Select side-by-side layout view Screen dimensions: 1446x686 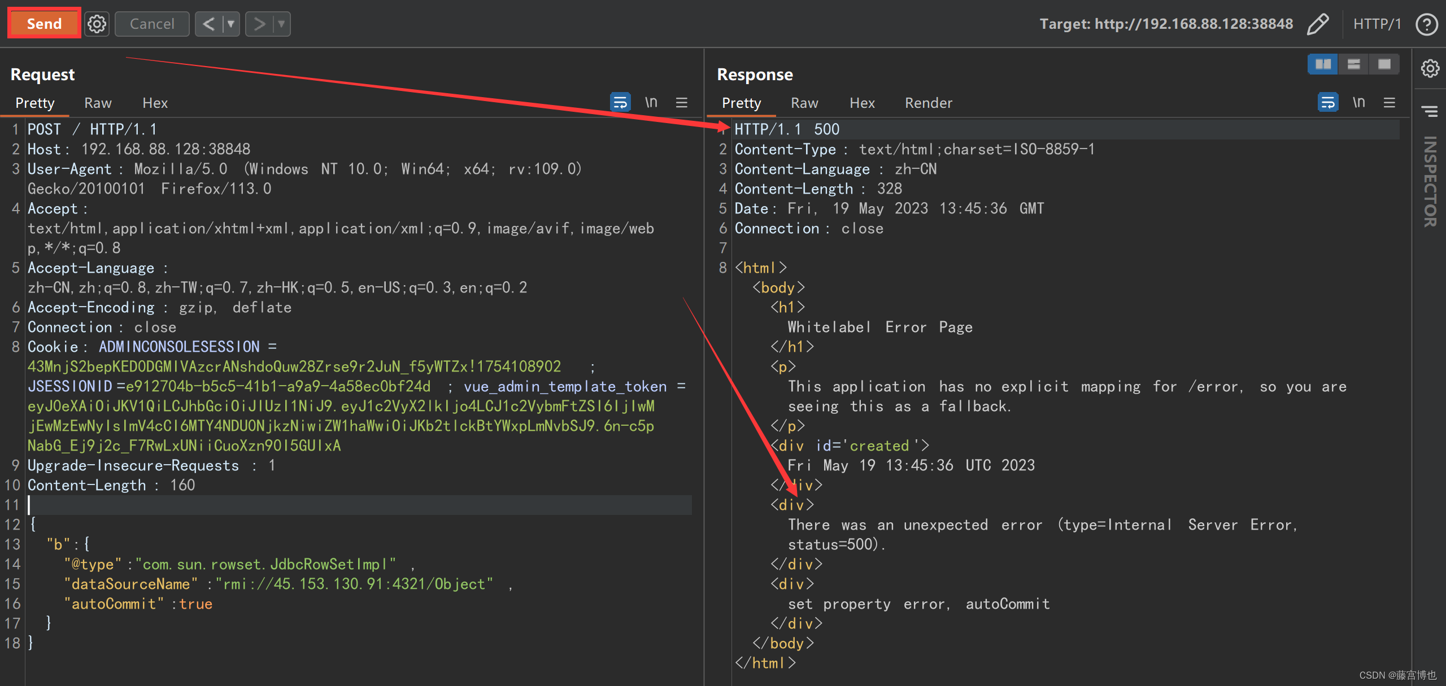pos(1323,64)
